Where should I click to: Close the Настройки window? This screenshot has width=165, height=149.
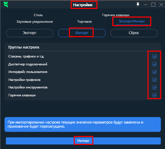coord(161,5)
